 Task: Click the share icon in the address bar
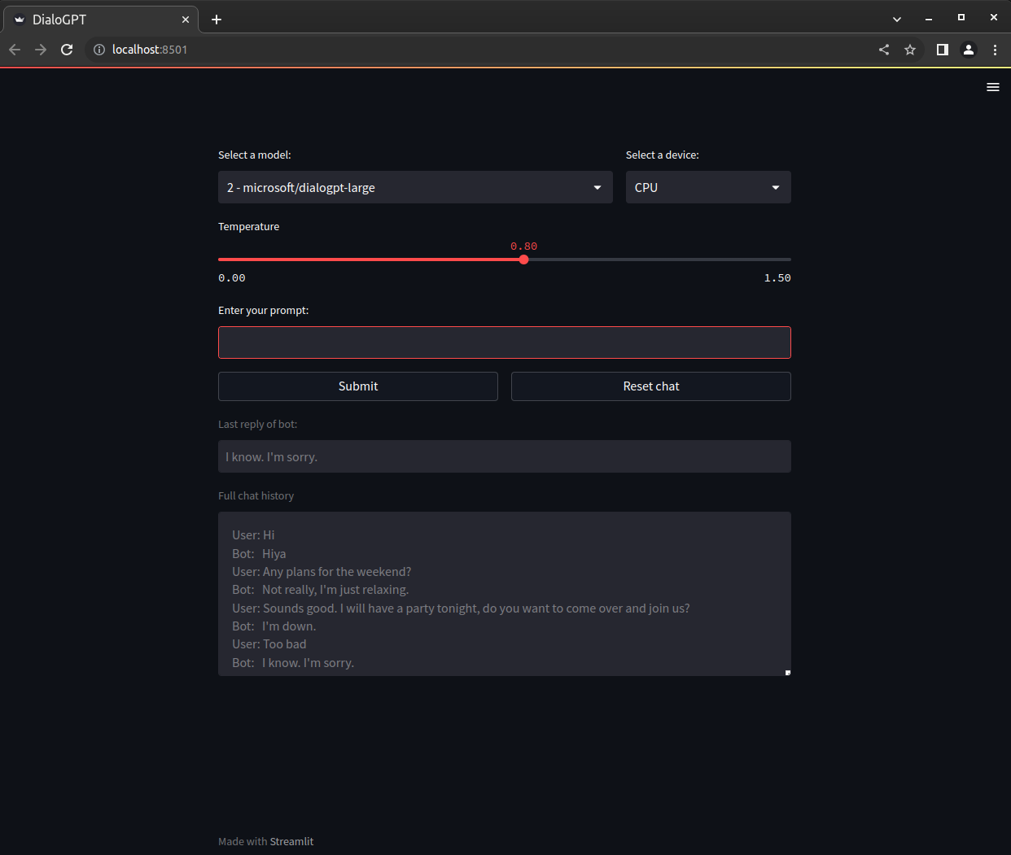883,49
